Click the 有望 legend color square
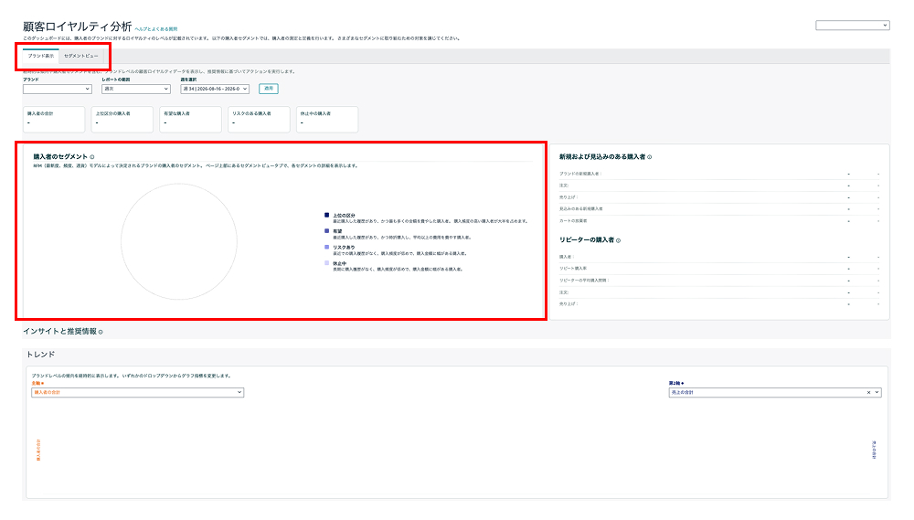The image size is (914, 520). point(326,231)
